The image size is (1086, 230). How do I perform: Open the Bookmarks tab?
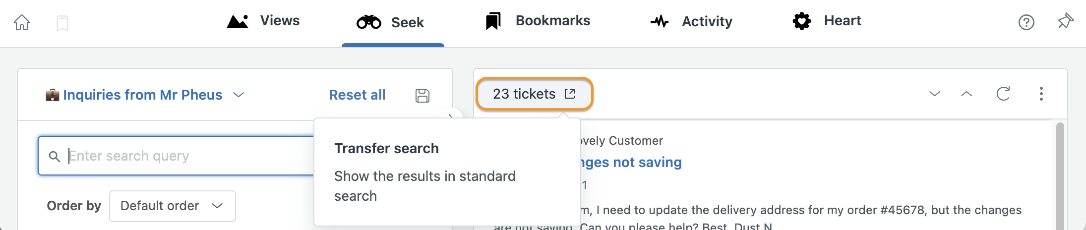click(x=538, y=21)
